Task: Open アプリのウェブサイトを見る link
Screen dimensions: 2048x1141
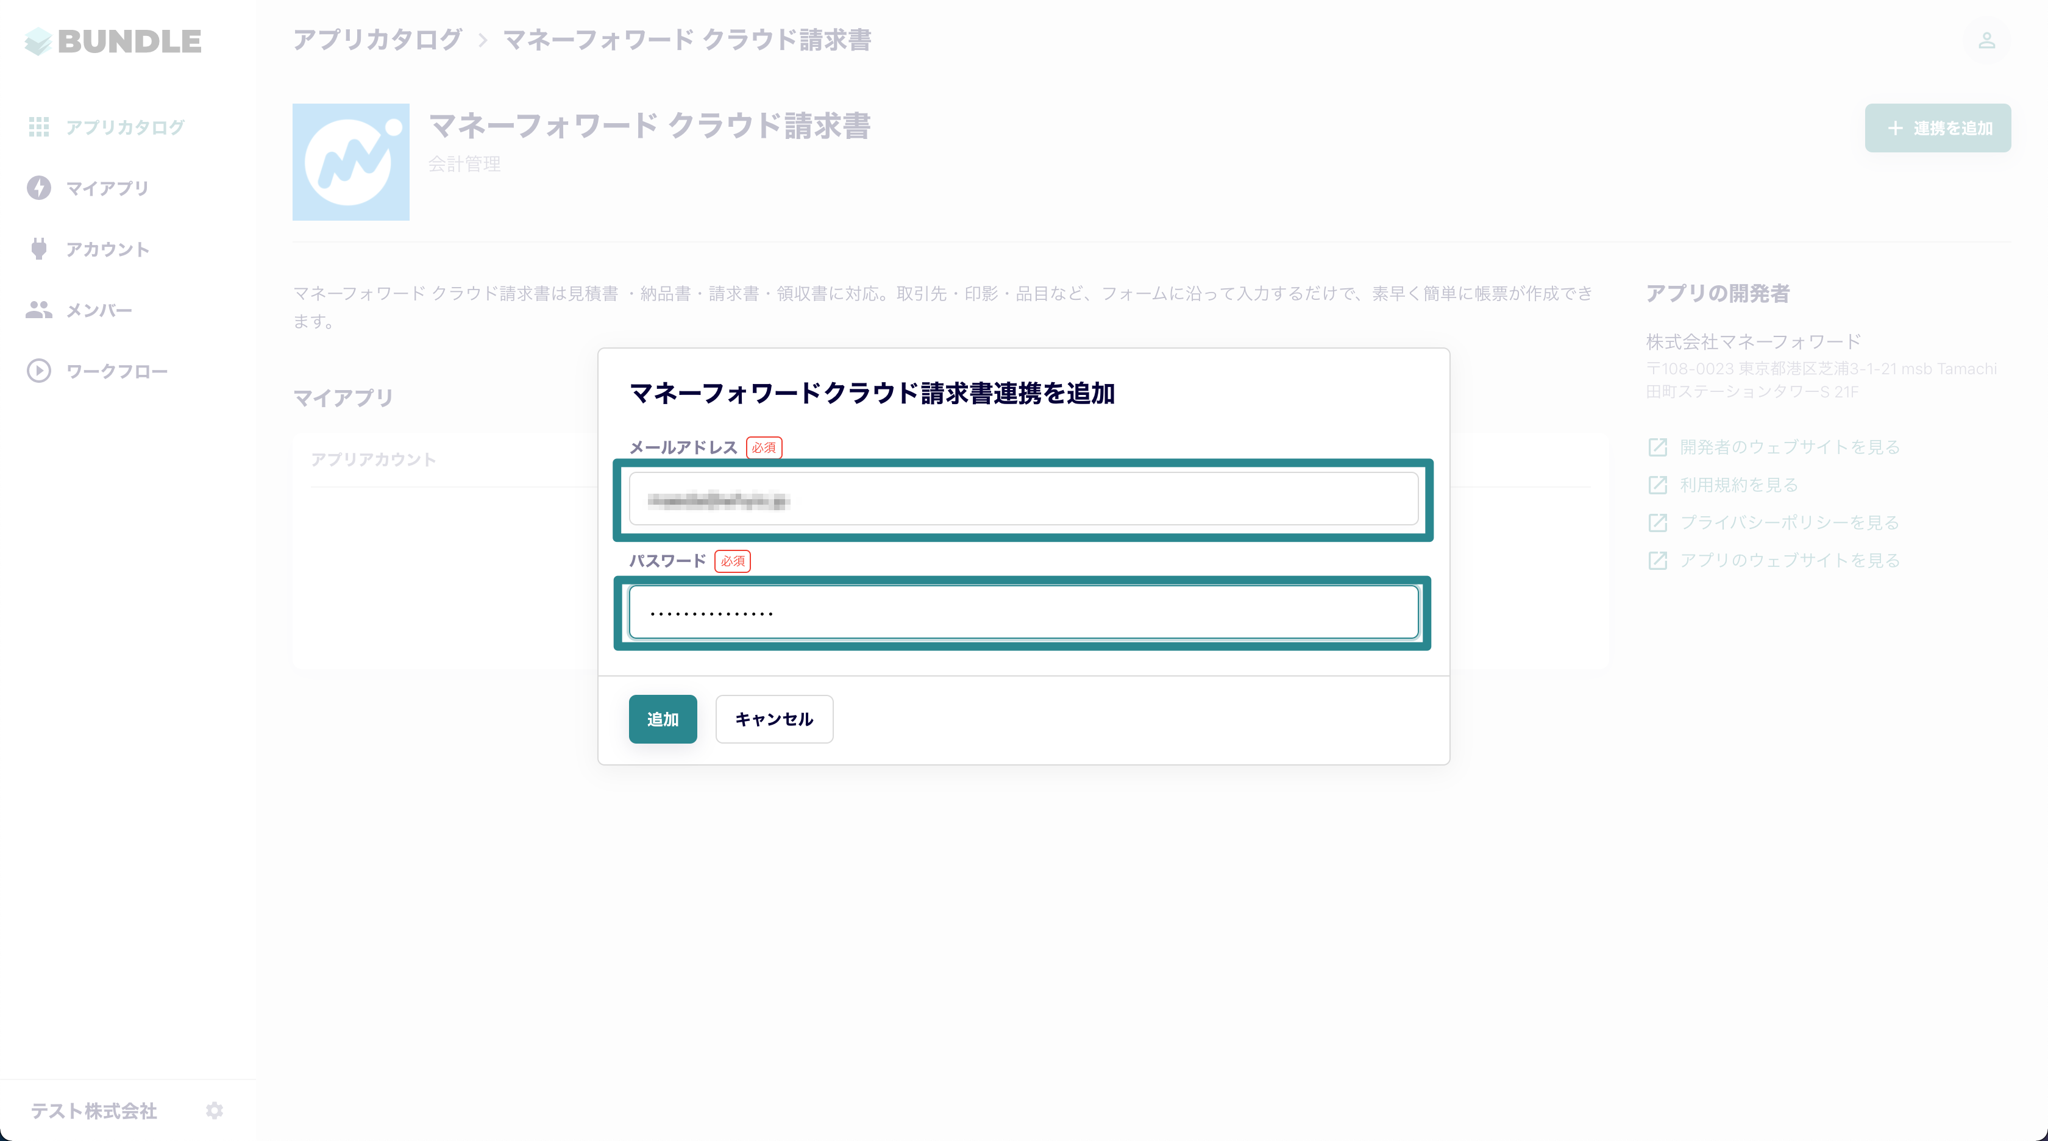Action: tap(1790, 561)
